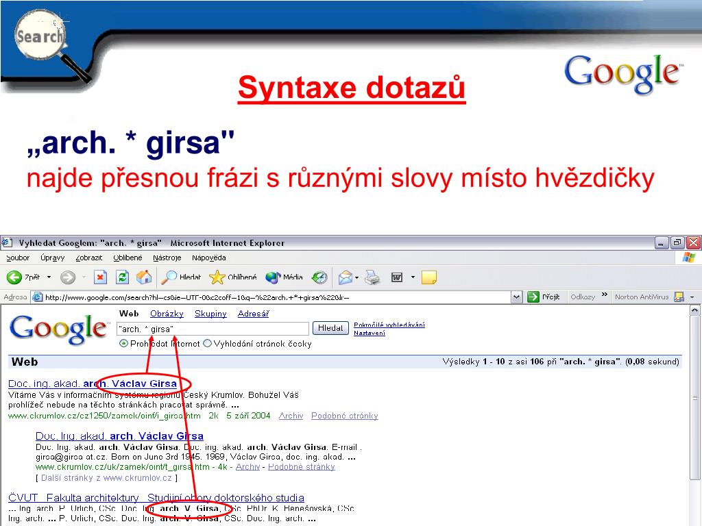This screenshot has height=526, width=702.
Task: Click the vertical scrollbar up arrow
Action: click(695, 310)
